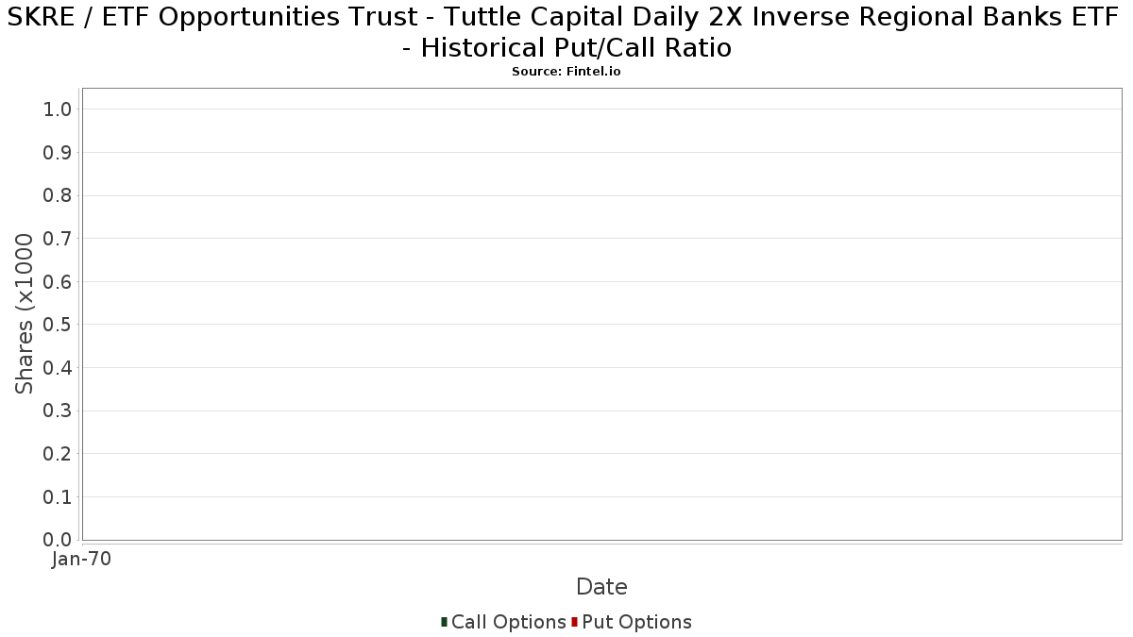This screenshot has height=637, width=1133.
Task: Click the 0.3 y-axis tick label
Action: [58, 411]
